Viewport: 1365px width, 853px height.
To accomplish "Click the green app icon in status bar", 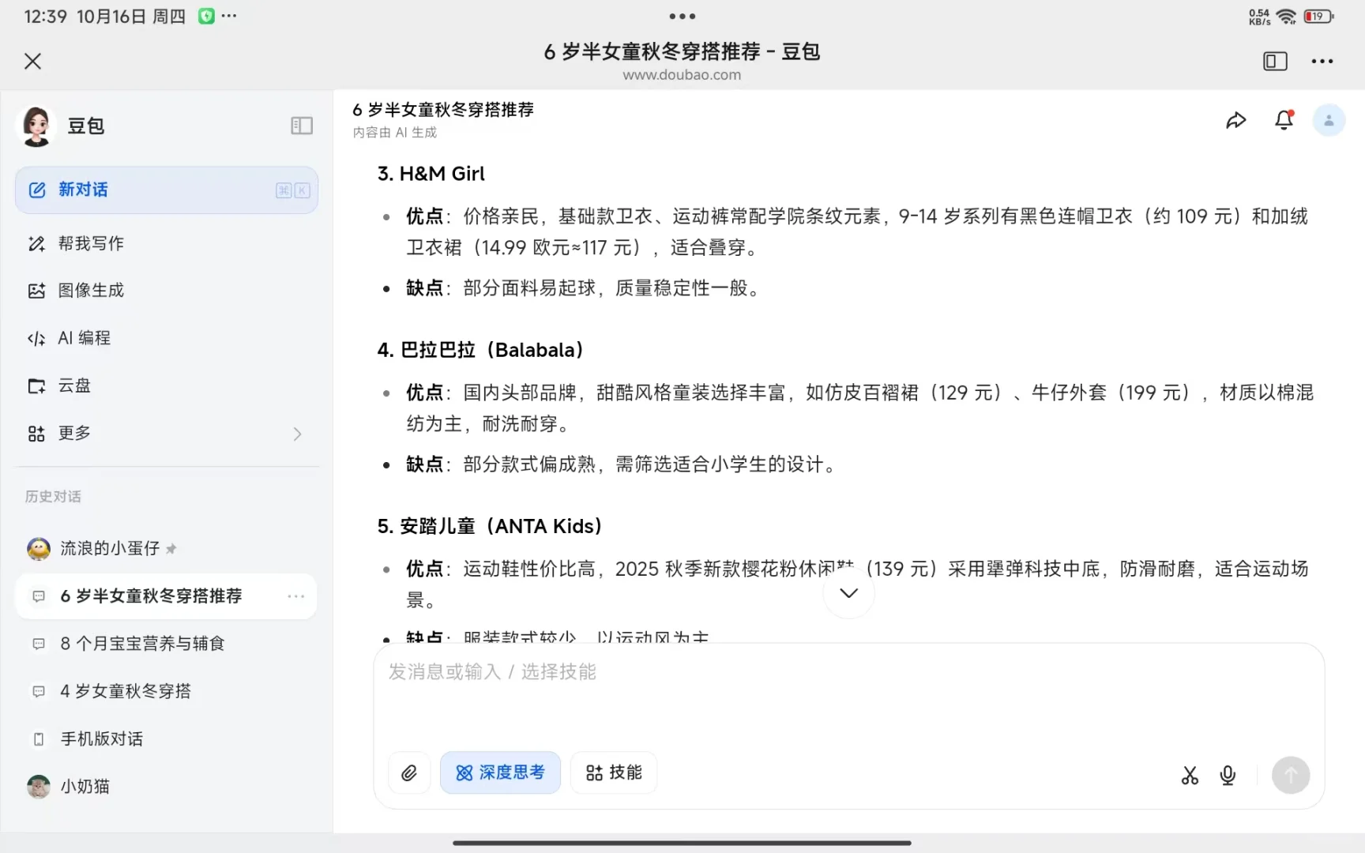I will [206, 16].
